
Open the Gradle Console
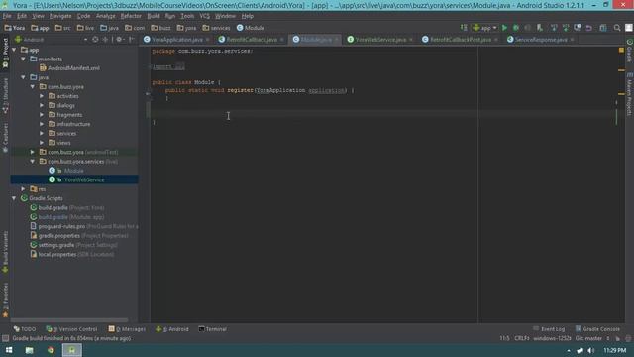[597, 329]
